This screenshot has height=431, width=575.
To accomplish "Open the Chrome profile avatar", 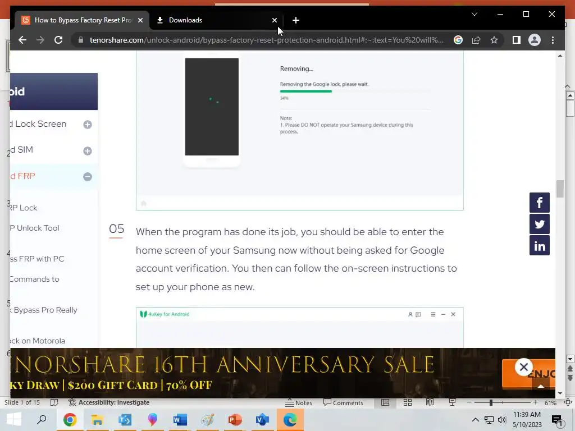I will 535,40.
